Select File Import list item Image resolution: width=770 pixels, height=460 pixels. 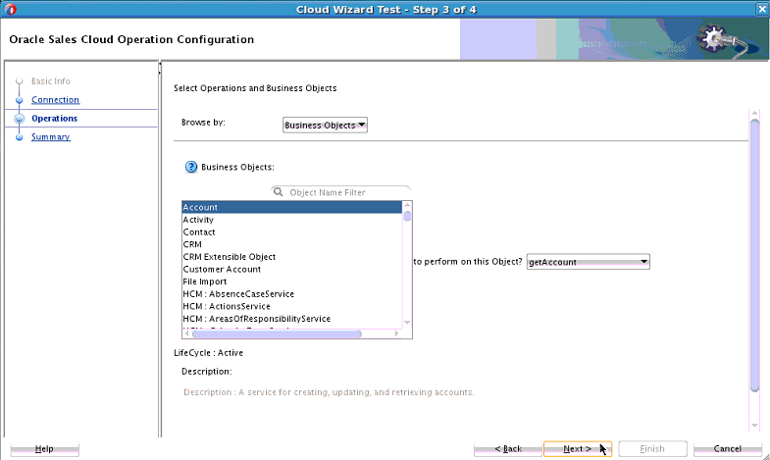coord(291,281)
